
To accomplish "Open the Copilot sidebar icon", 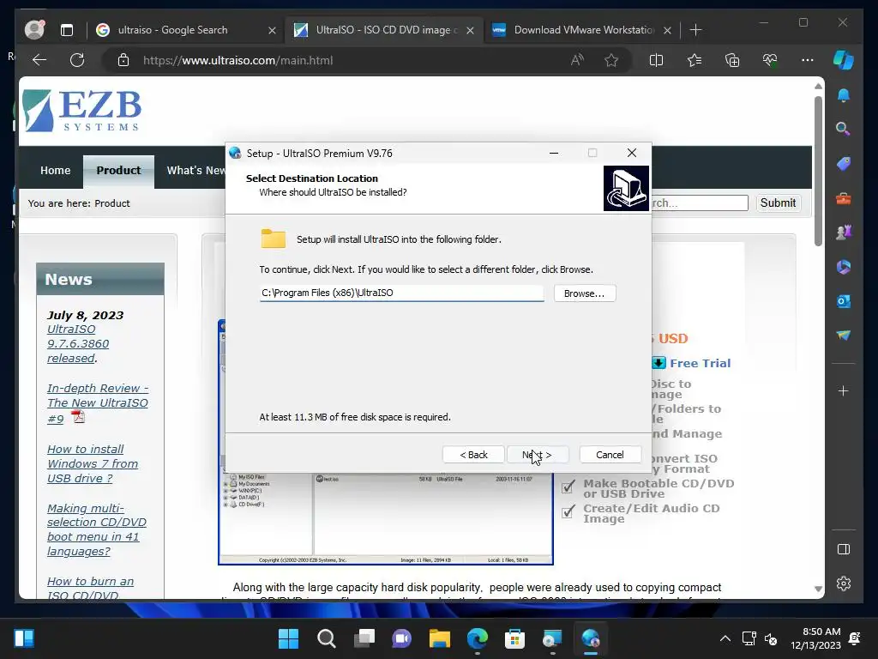I will (x=844, y=60).
